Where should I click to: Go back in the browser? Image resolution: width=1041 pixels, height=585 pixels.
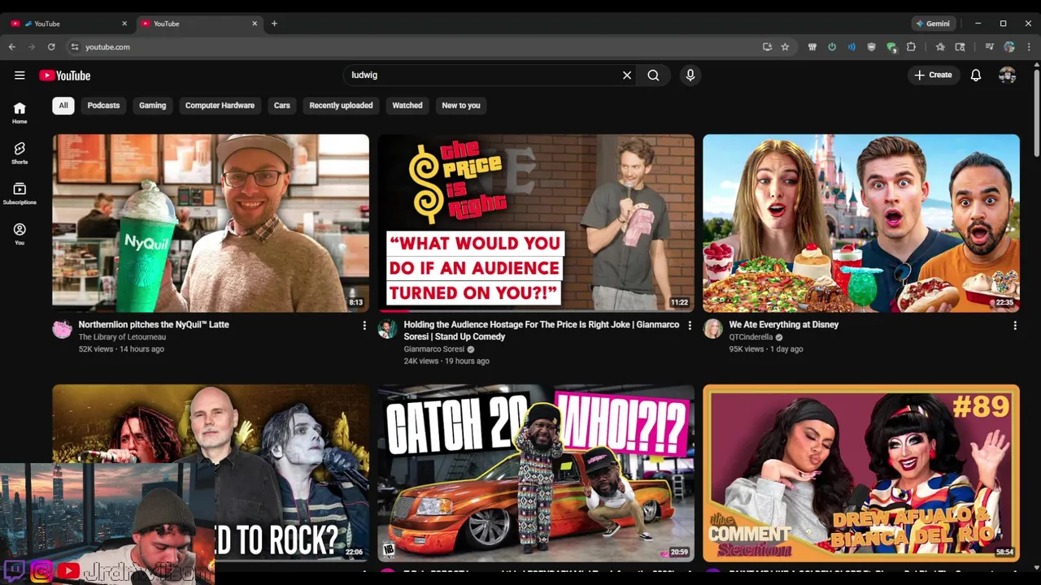[12, 47]
